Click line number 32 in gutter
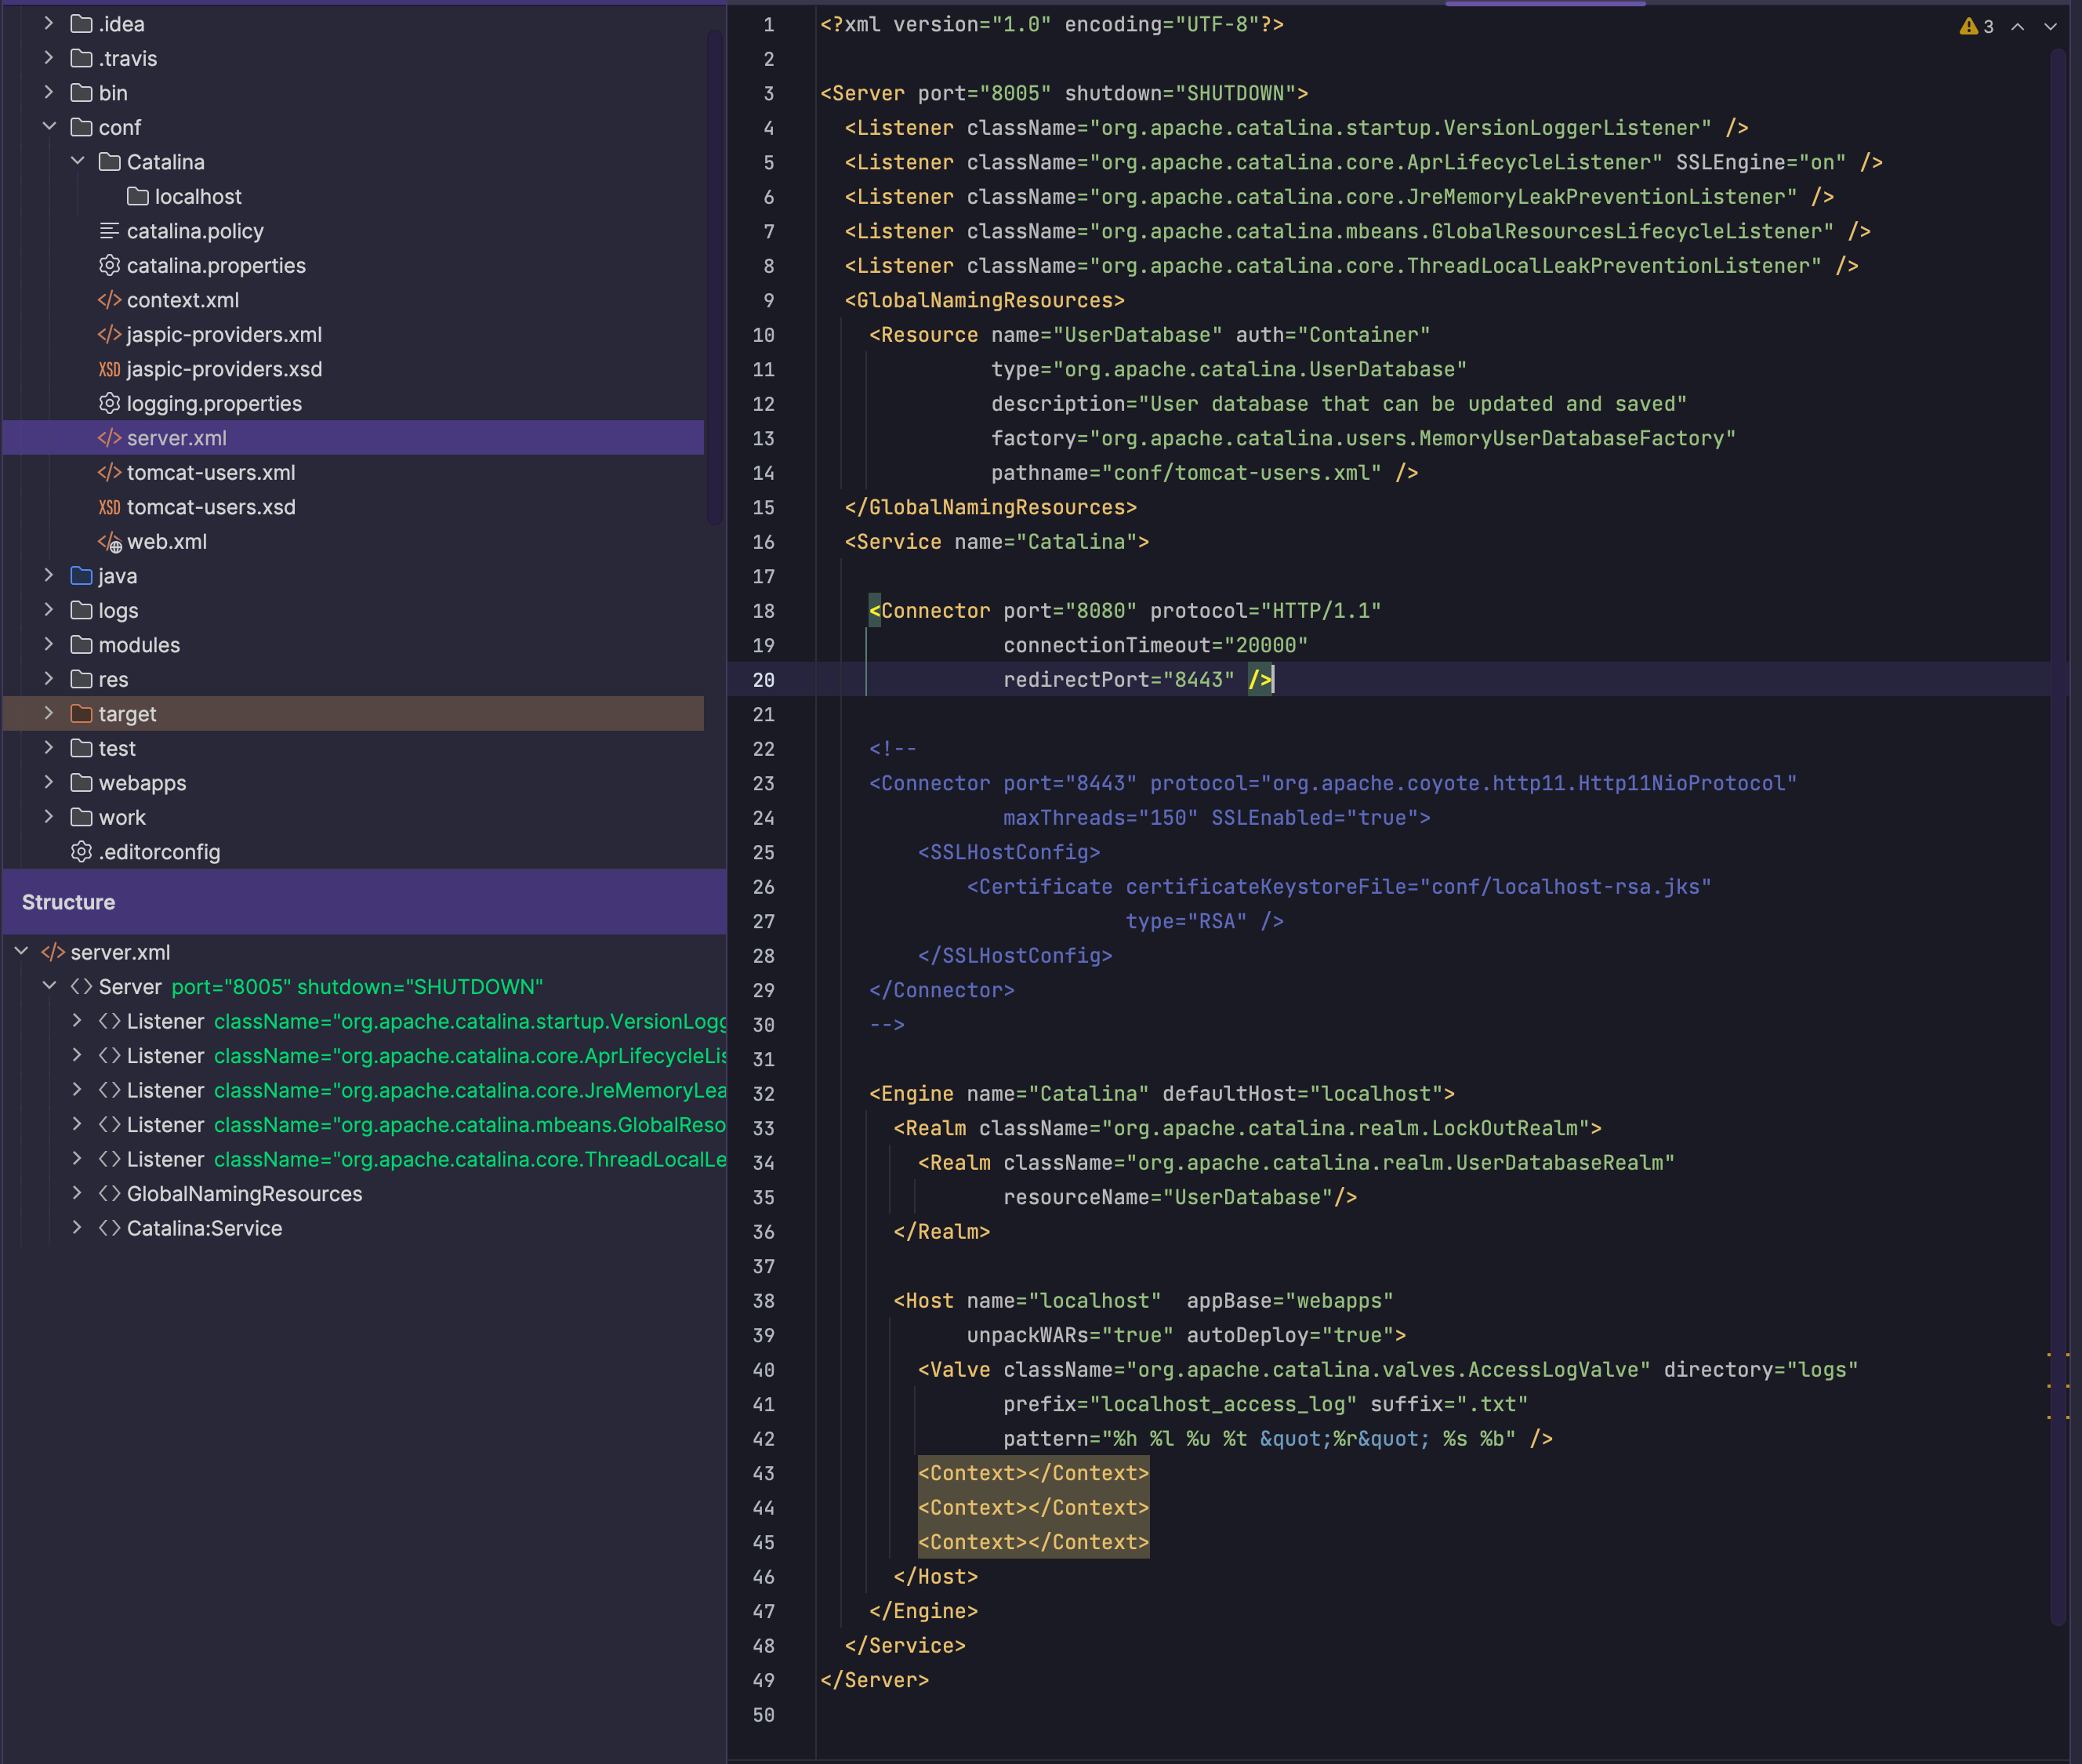Viewport: 2082px width, 1764px height. coord(763,1094)
